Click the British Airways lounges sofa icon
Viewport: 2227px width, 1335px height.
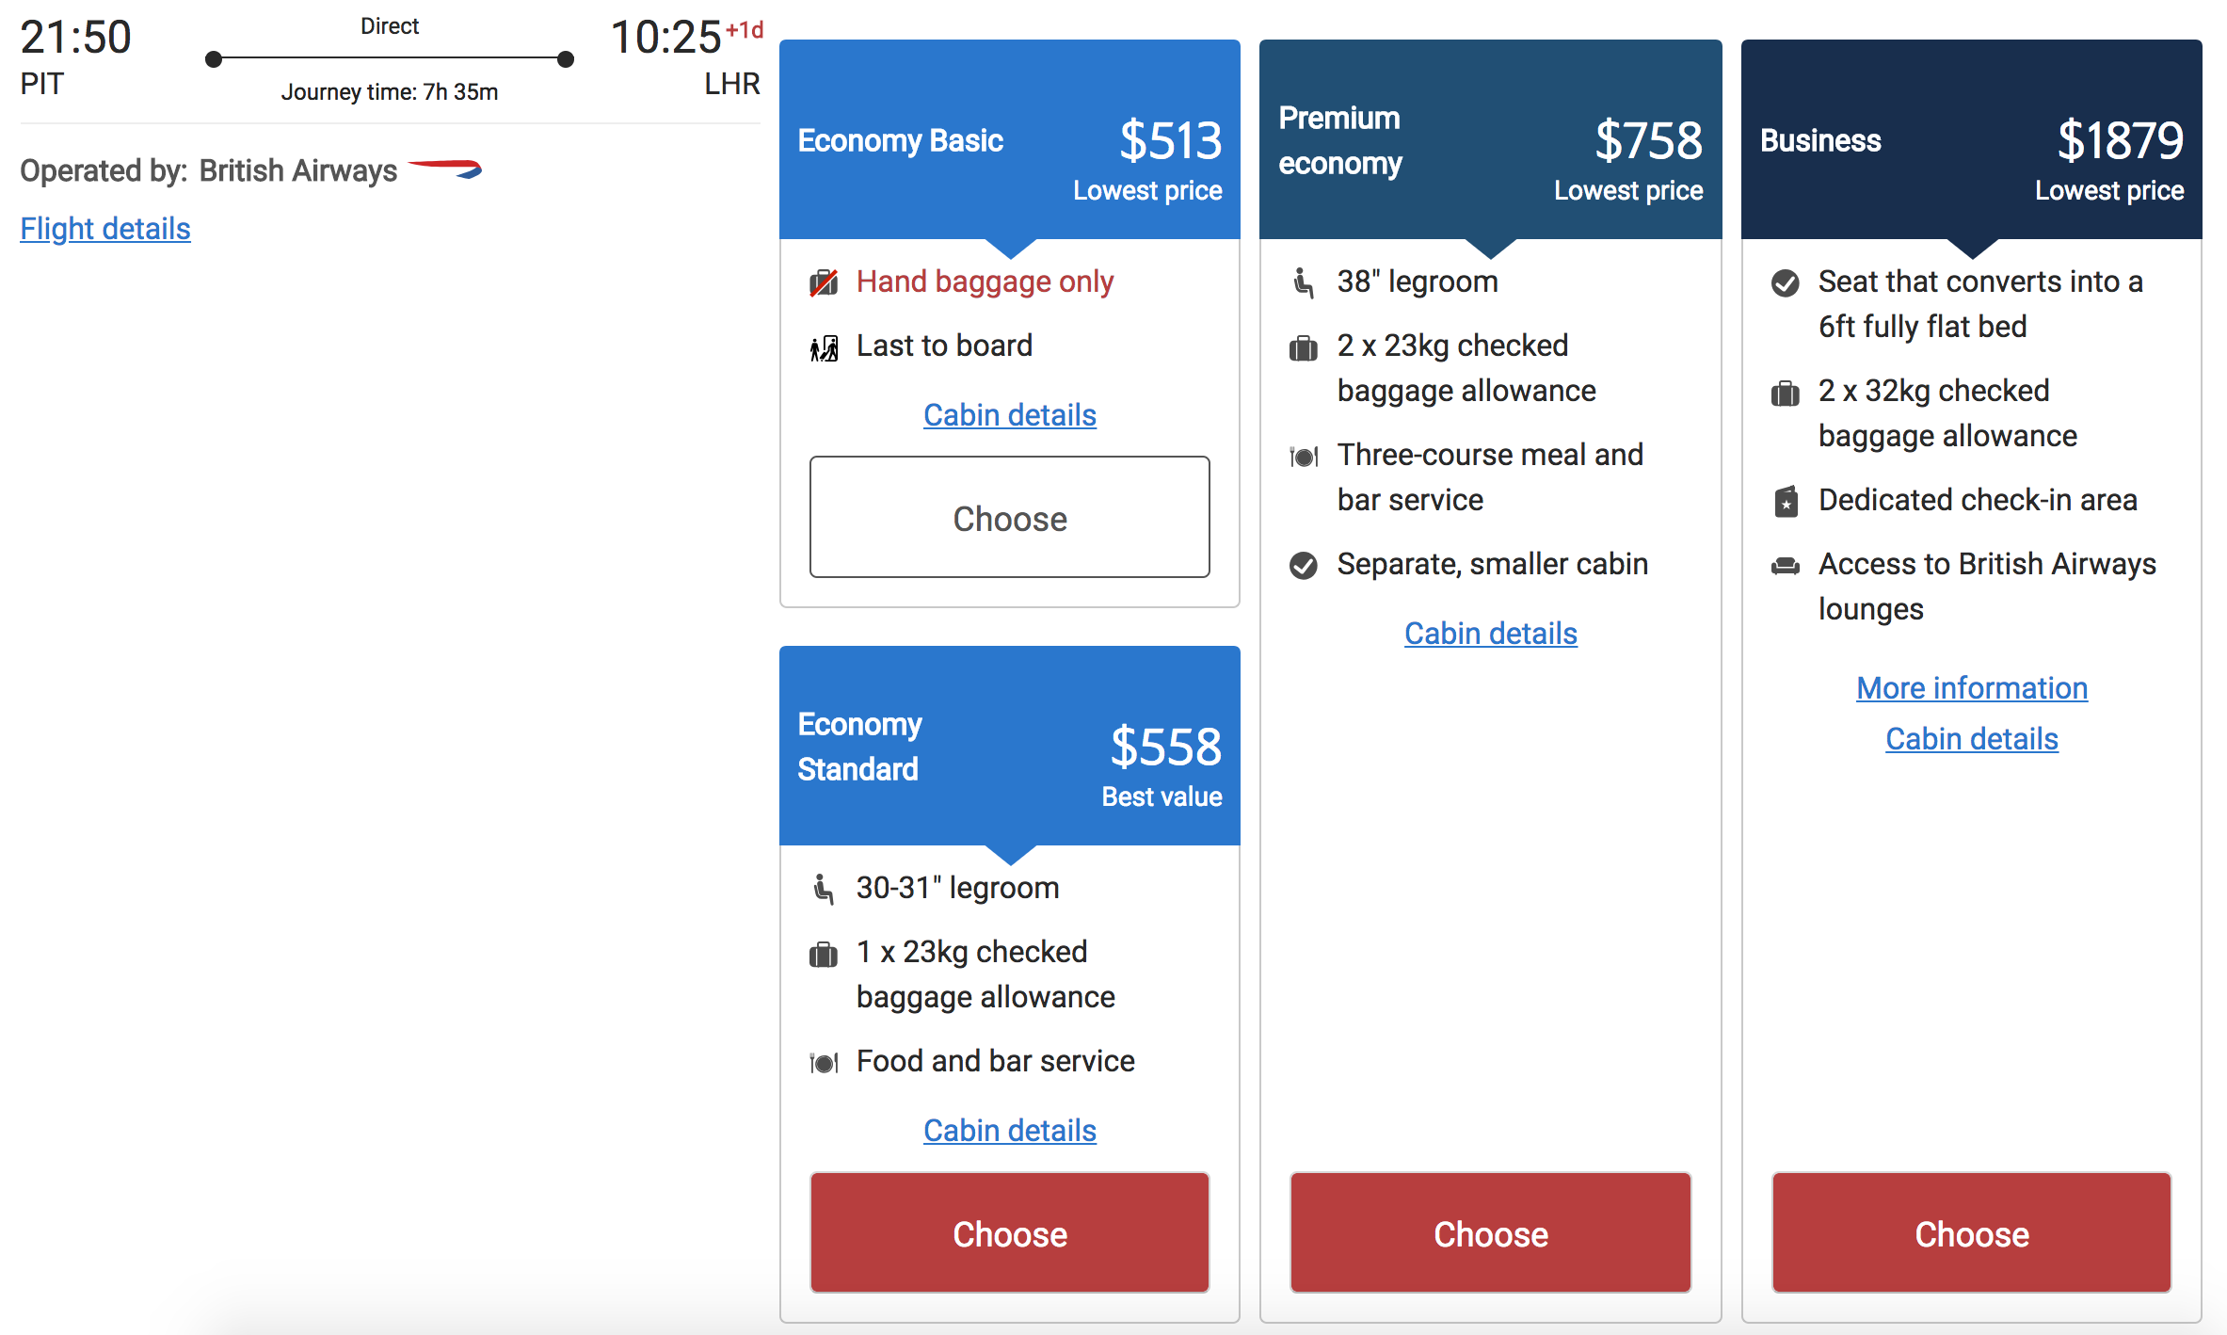coord(1786,566)
